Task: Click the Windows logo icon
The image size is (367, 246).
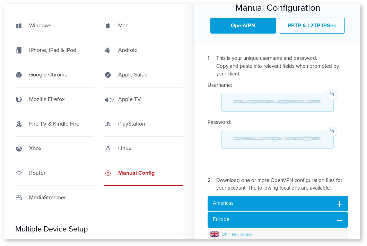Action: pyautogui.click(x=19, y=26)
